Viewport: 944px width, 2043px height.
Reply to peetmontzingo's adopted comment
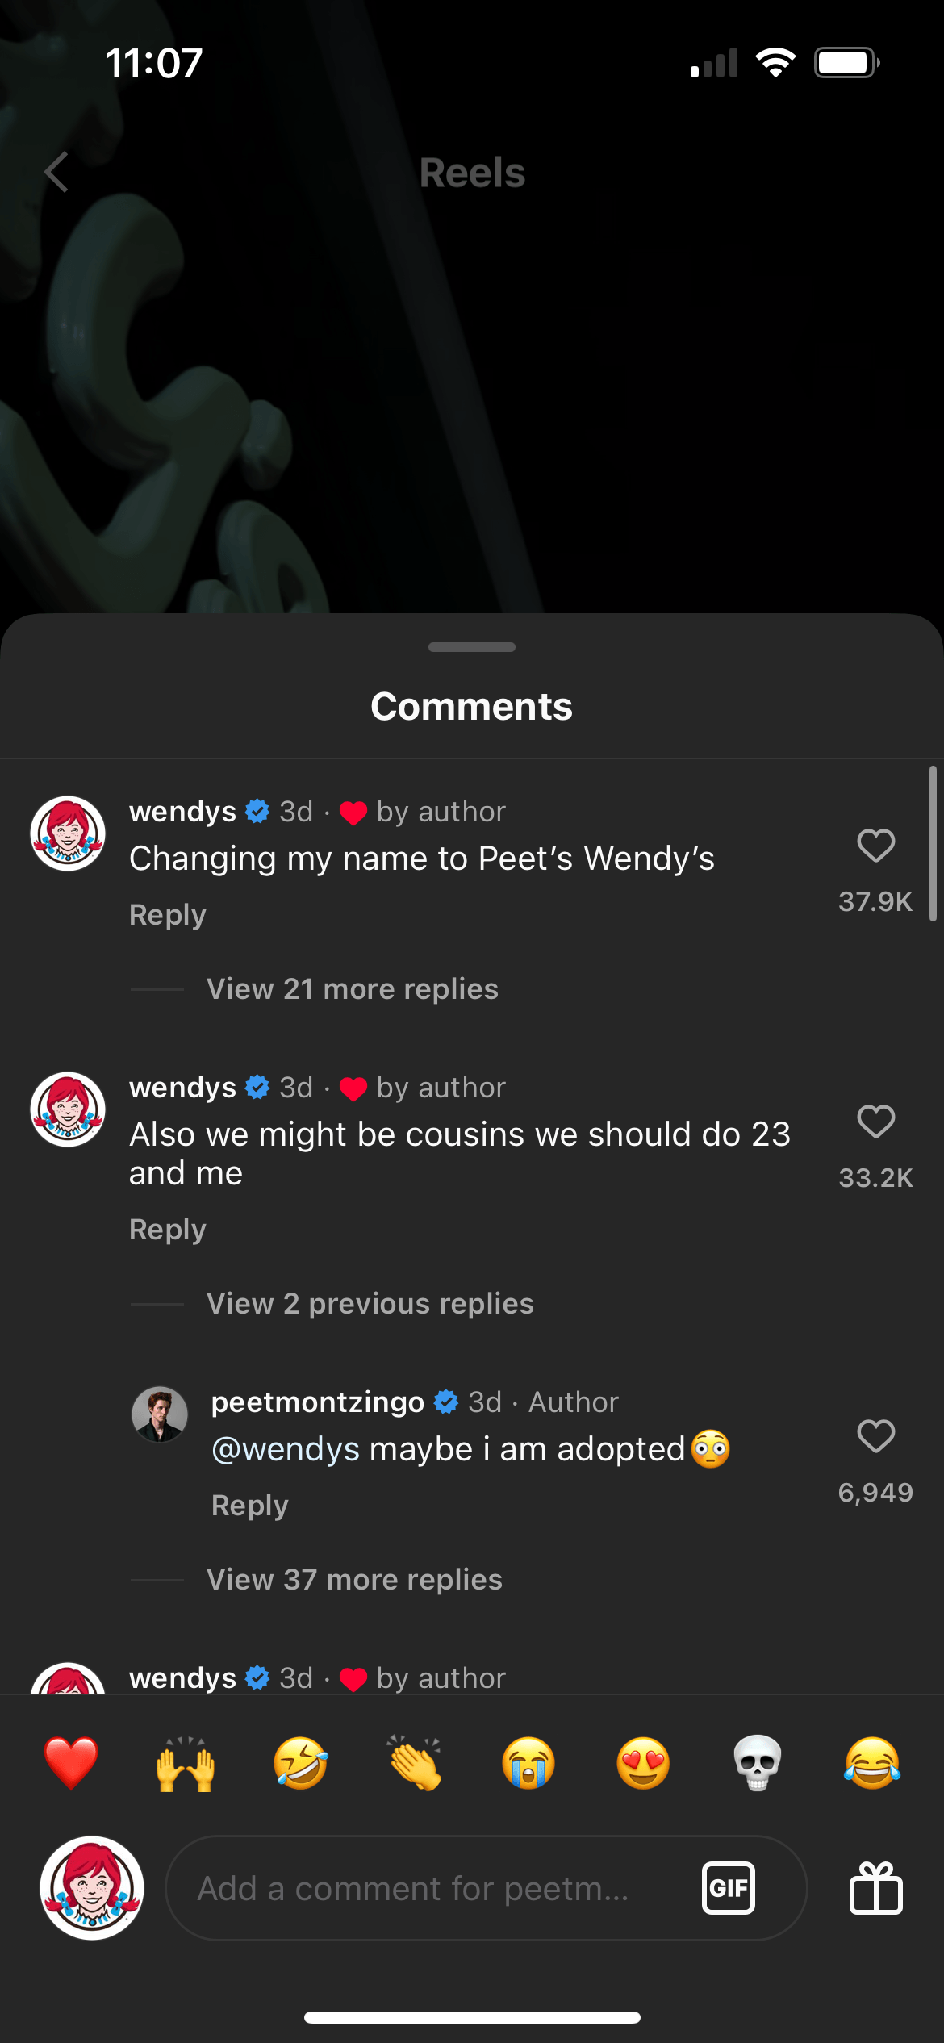click(x=250, y=1506)
